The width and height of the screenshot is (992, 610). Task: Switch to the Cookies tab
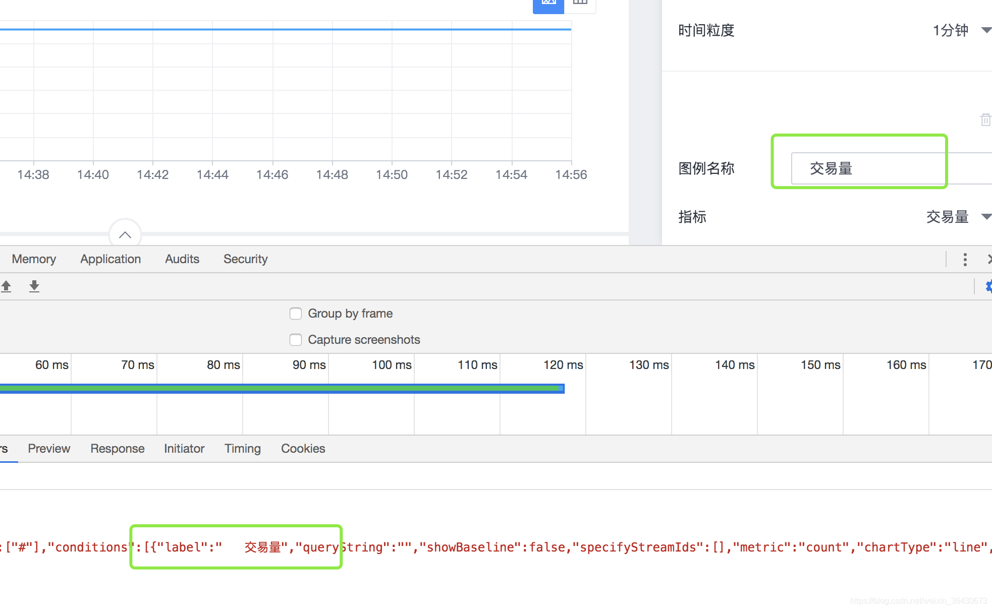click(303, 449)
